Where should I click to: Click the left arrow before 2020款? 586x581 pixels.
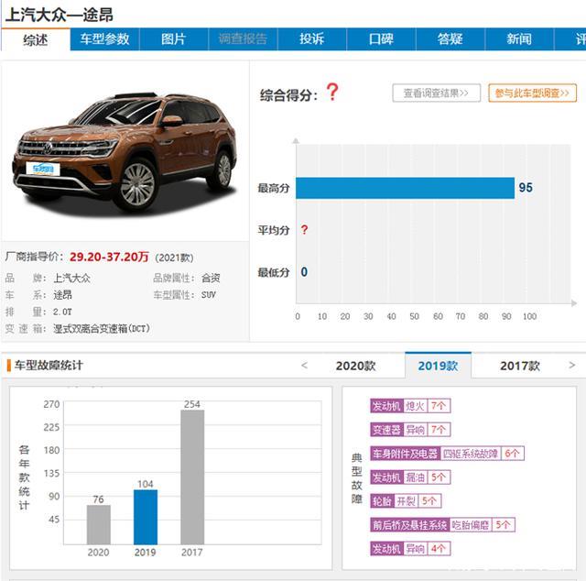point(305,365)
